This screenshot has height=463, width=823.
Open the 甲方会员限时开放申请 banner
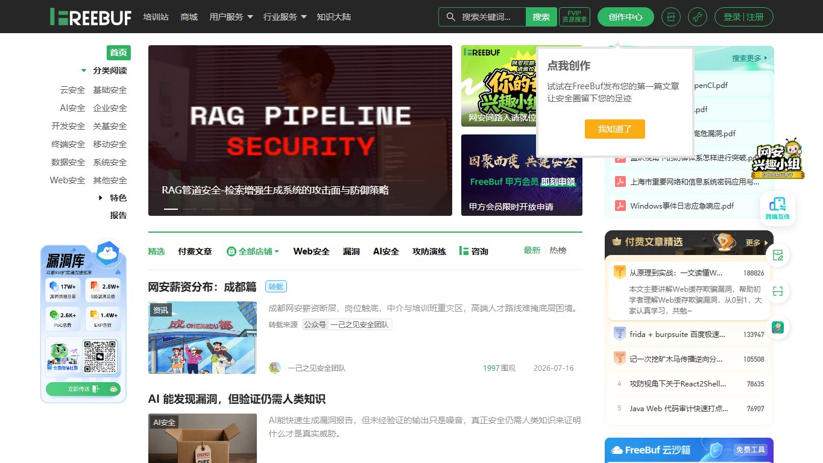coord(522,175)
